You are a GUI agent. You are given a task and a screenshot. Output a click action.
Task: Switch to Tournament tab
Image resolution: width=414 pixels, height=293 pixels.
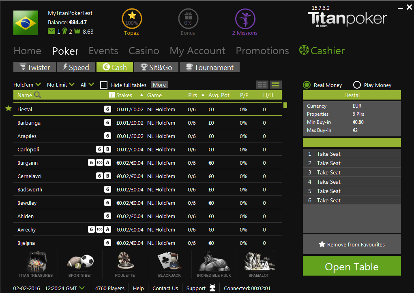(210, 67)
